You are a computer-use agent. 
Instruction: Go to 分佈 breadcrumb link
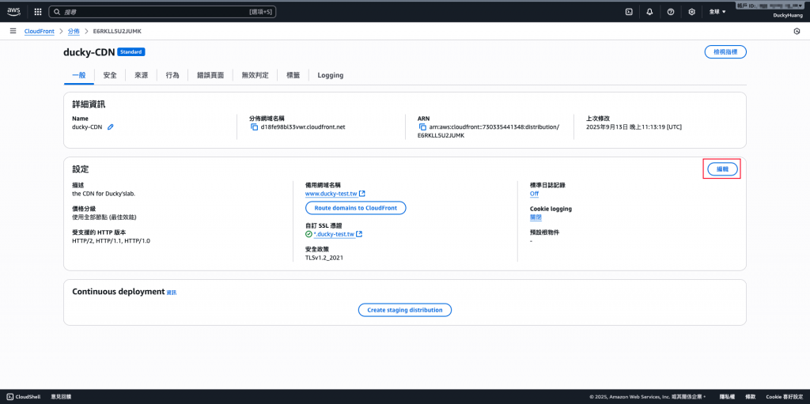(x=74, y=32)
